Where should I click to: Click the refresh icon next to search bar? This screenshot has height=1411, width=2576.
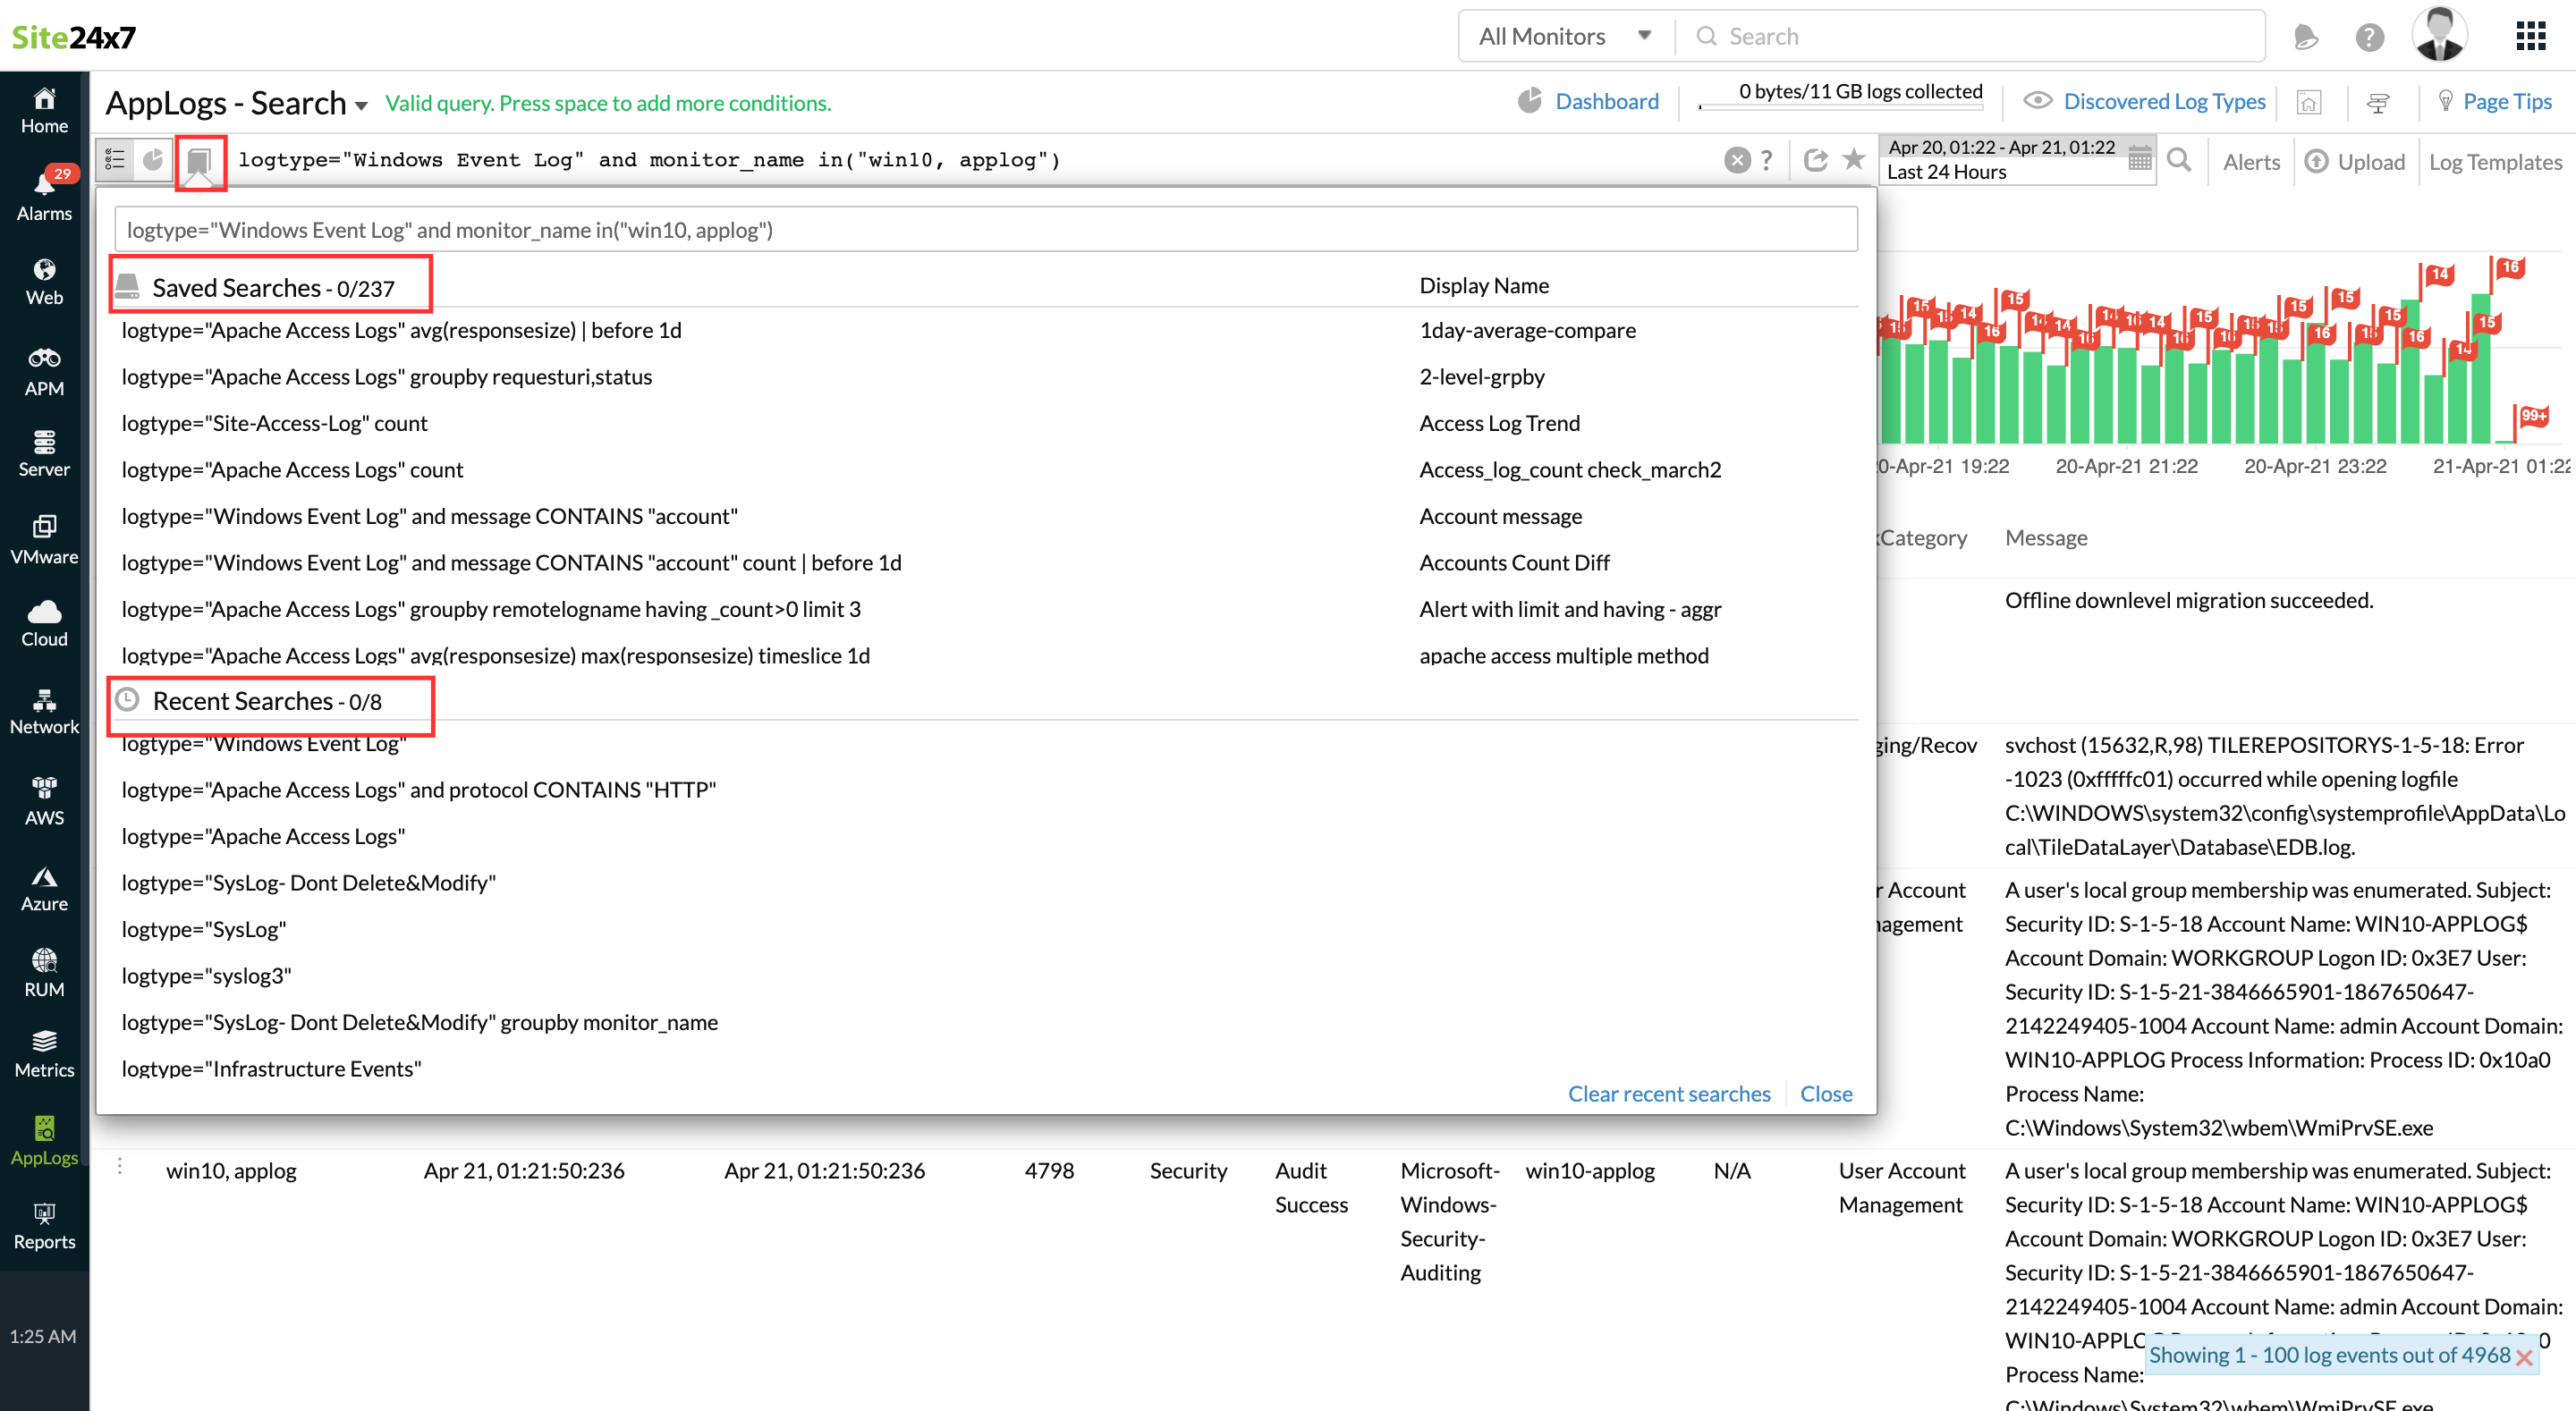click(x=1813, y=160)
